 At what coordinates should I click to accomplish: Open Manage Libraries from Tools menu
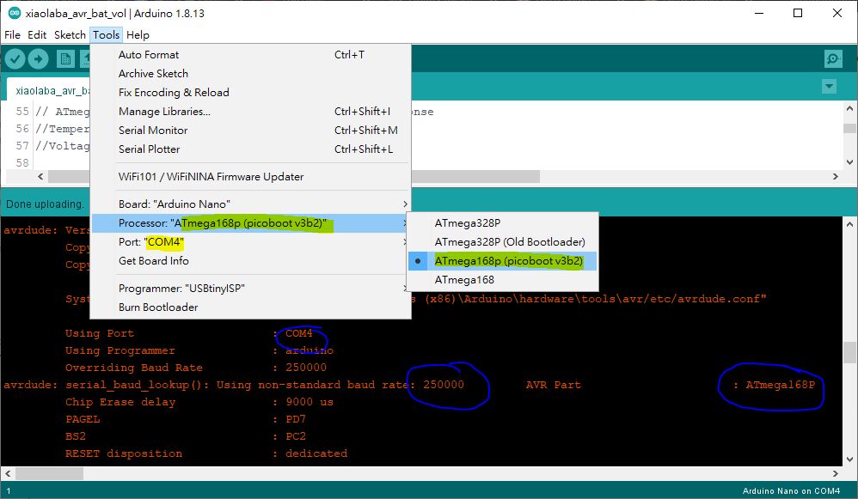(x=250, y=111)
